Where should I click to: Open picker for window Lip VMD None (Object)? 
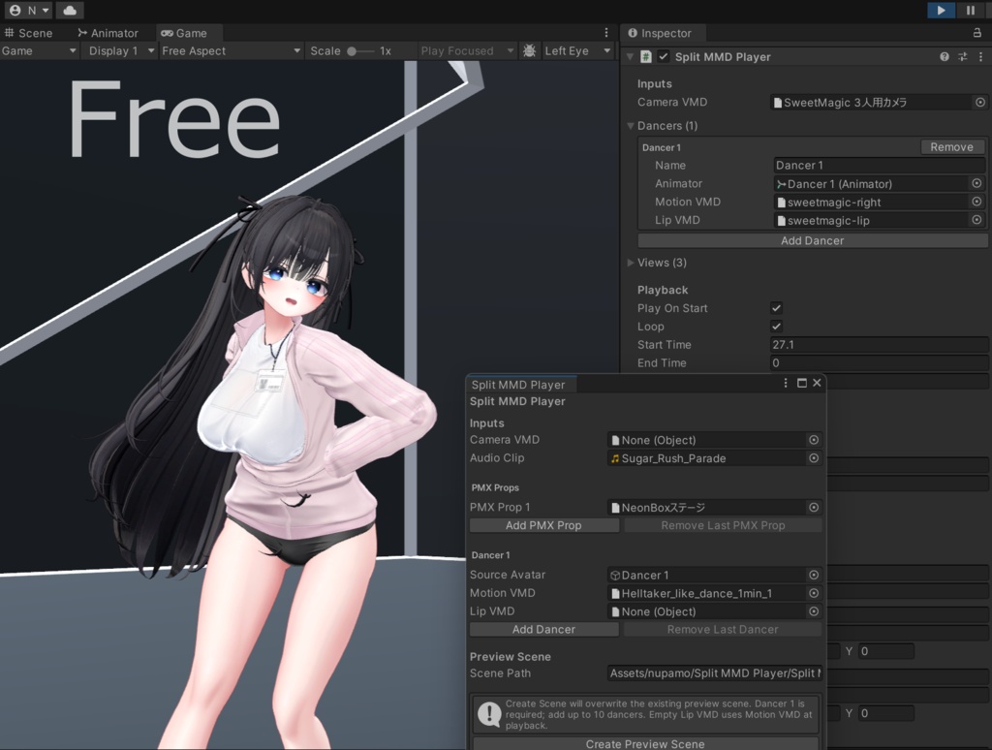[x=814, y=611]
